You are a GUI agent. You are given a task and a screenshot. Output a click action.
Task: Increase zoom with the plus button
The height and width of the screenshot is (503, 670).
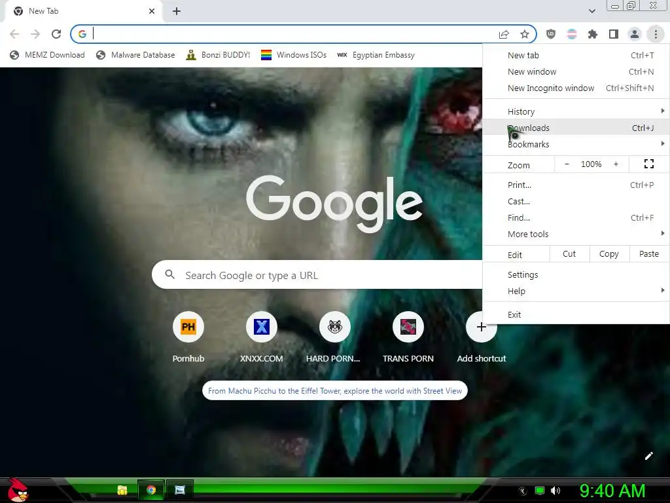tap(616, 164)
